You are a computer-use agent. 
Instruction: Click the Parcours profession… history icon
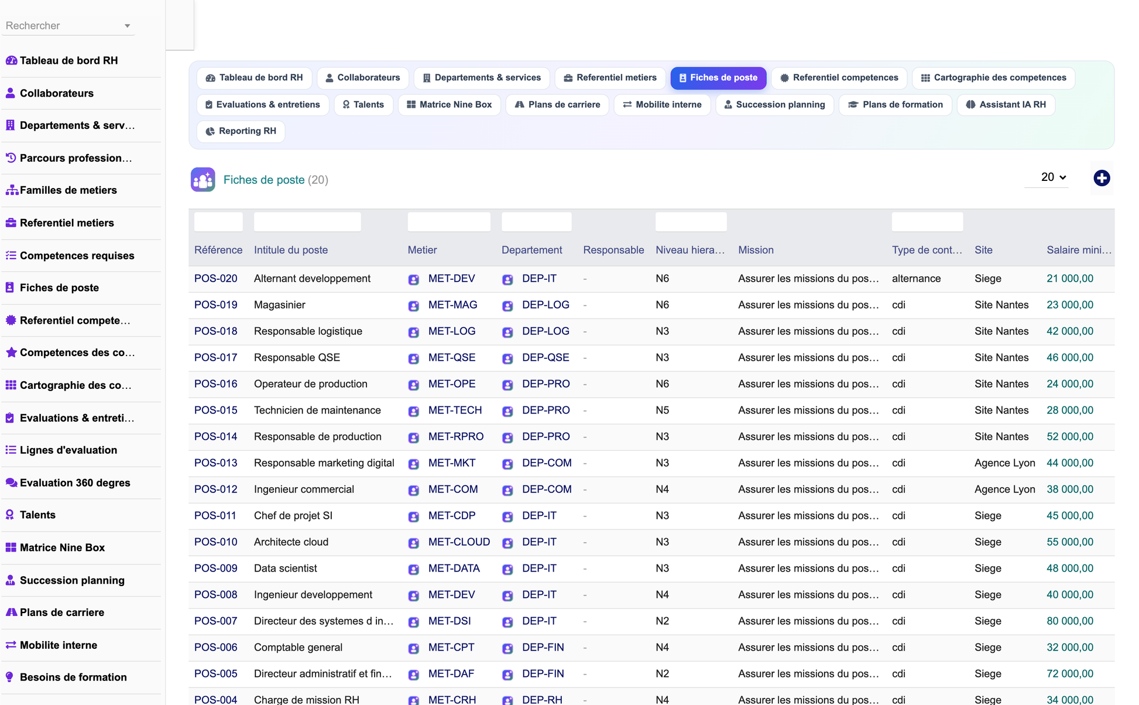(x=11, y=158)
